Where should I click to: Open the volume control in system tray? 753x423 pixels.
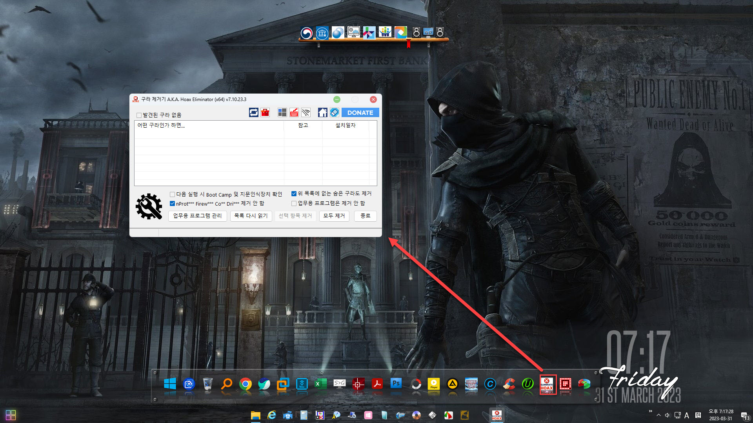click(x=668, y=416)
